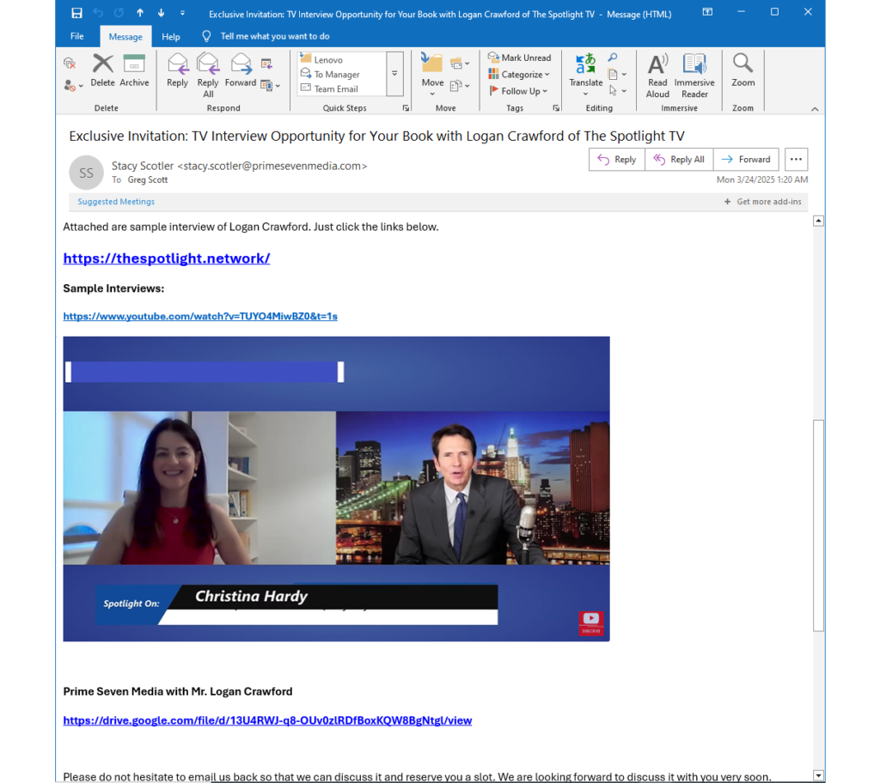Screen dimensions: 880x783
Task: Click the ribbon Reply All envelope icon
Action: 208,75
